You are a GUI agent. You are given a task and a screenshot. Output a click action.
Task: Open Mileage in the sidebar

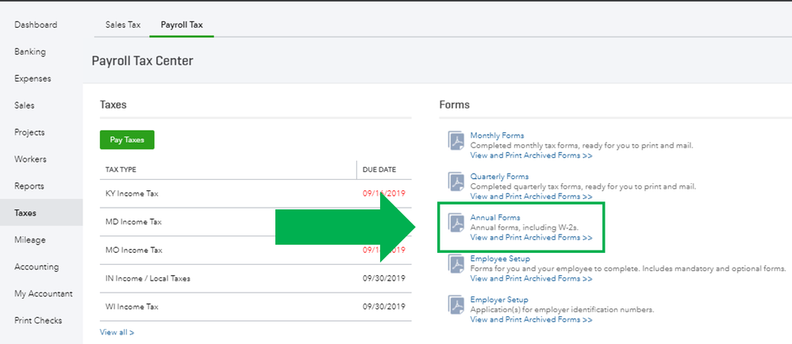click(30, 239)
